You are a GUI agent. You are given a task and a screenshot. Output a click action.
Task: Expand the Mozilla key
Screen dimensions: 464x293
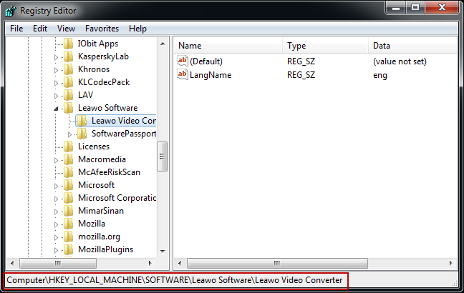click(x=56, y=224)
